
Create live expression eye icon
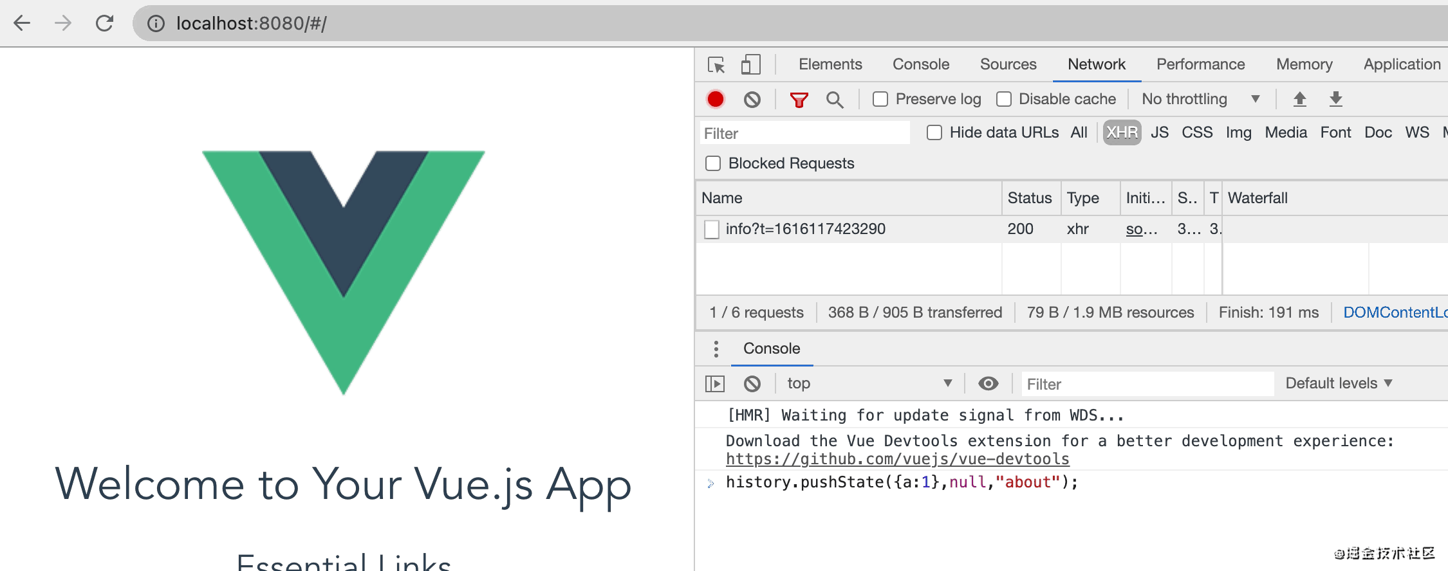tap(989, 383)
